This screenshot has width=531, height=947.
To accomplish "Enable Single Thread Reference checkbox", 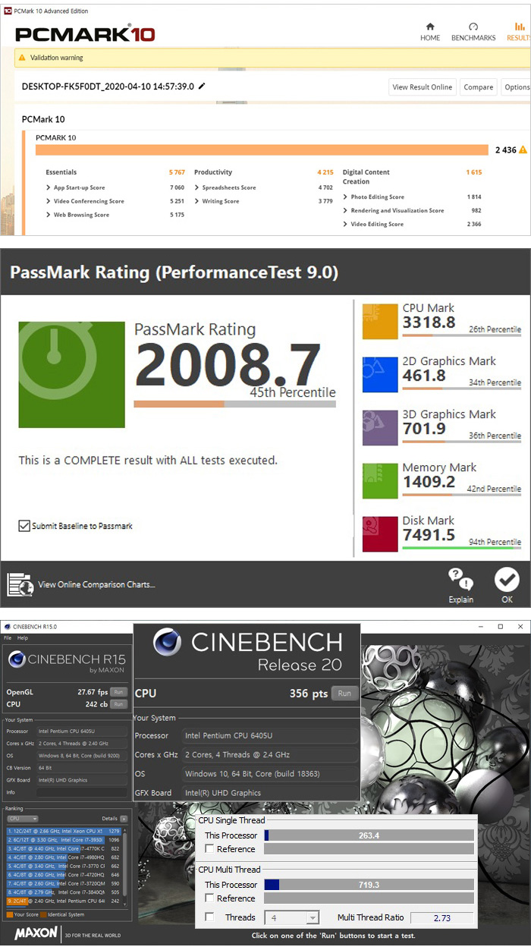I will pyautogui.click(x=209, y=849).
